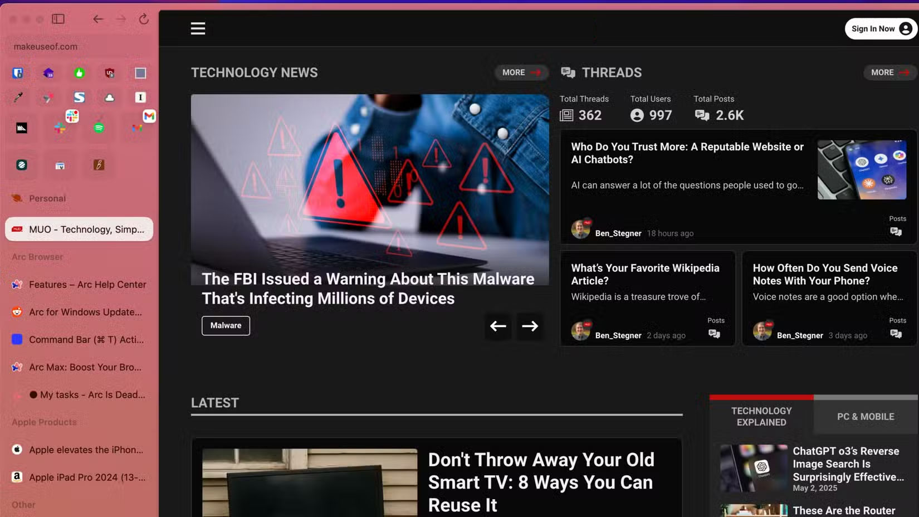Toggle the Arc sidebar visibility
This screenshot has height=517, width=919.
click(57, 18)
